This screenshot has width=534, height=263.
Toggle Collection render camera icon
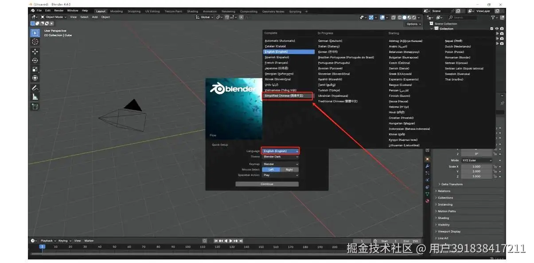pos(502,28)
